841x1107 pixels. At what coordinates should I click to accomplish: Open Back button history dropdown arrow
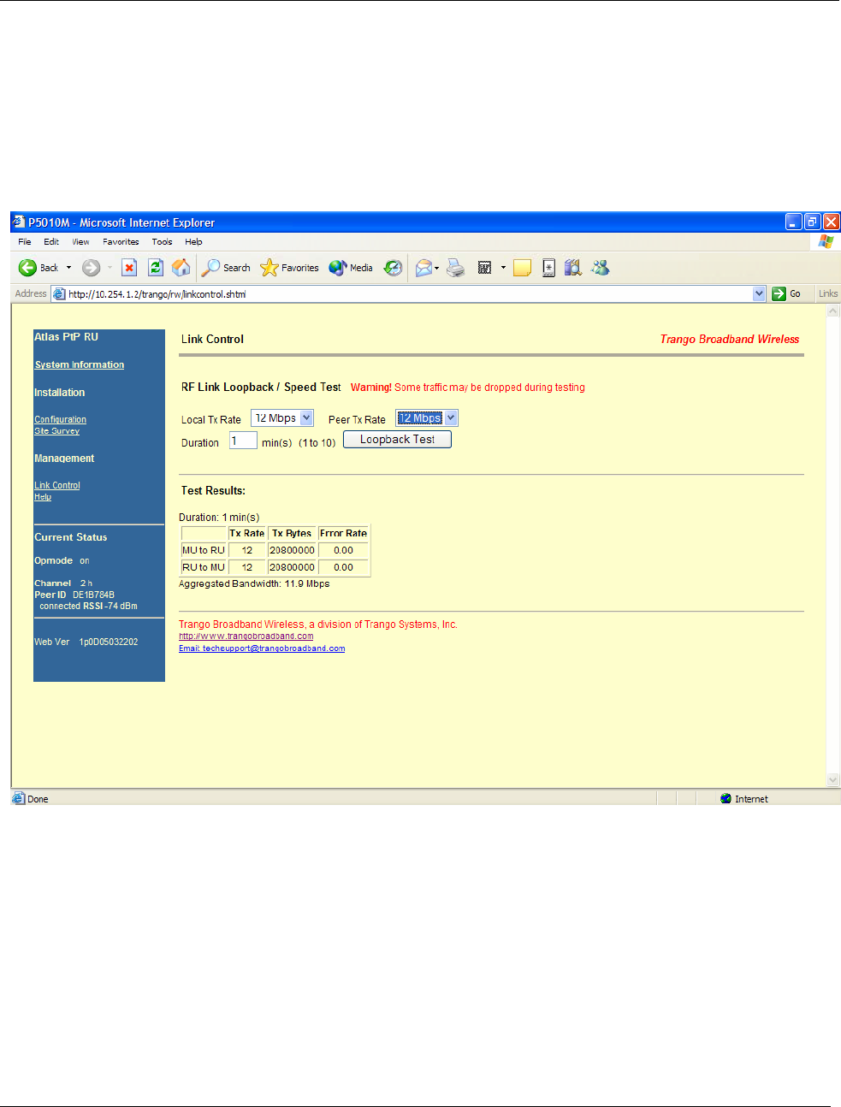(x=68, y=268)
